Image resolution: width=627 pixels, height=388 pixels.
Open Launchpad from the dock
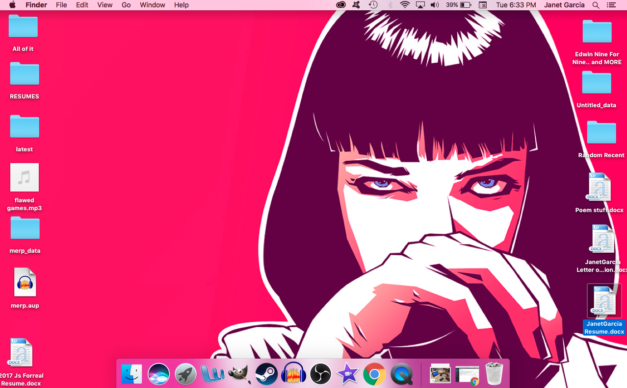(x=185, y=374)
